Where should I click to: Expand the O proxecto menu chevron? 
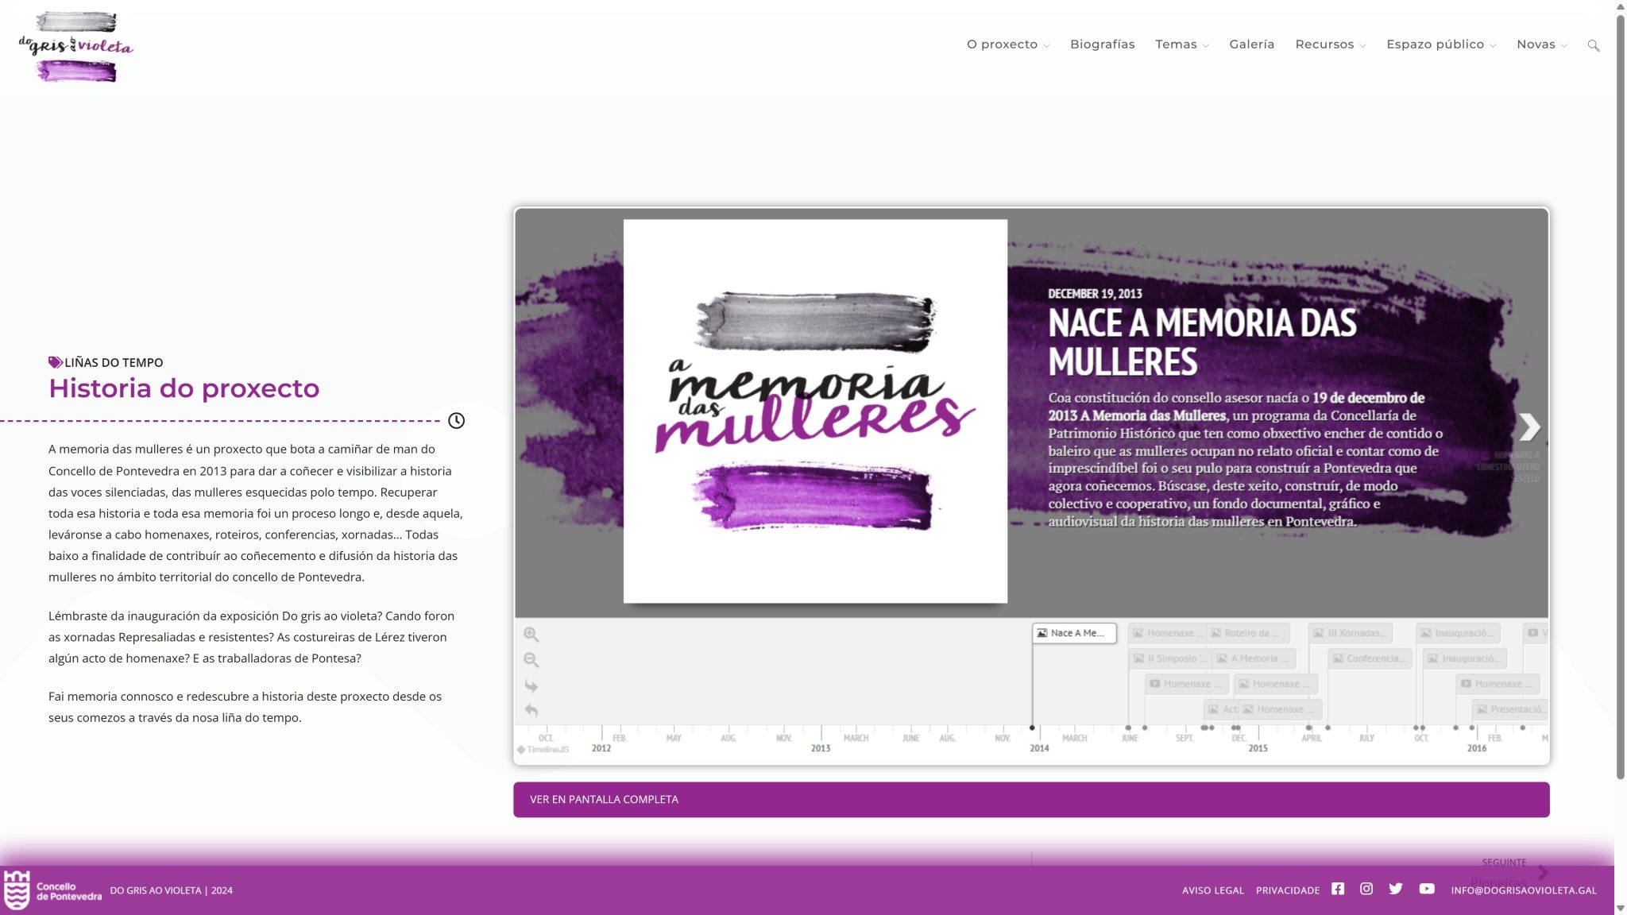[x=1046, y=46]
